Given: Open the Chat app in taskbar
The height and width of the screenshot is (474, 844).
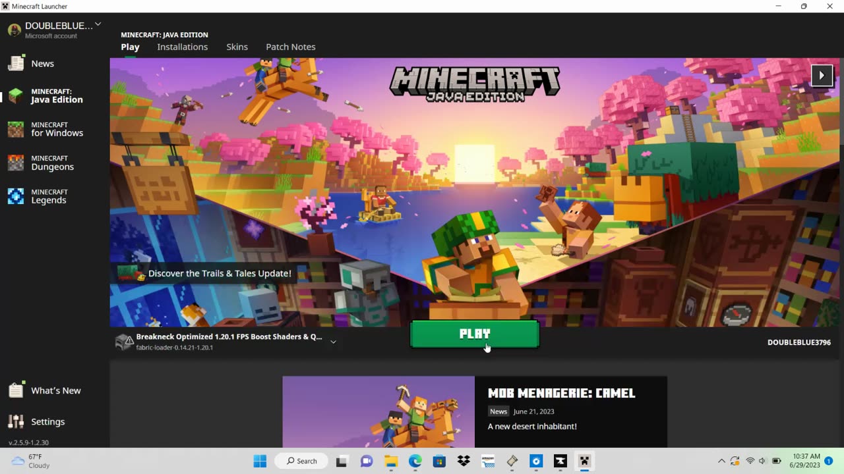Looking at the screenshot, I should click(x=367, y=461).
